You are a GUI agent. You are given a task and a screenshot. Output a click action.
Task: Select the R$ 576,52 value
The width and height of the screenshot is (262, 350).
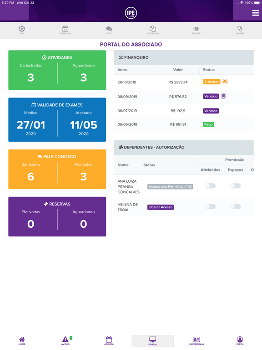point(178,97)
